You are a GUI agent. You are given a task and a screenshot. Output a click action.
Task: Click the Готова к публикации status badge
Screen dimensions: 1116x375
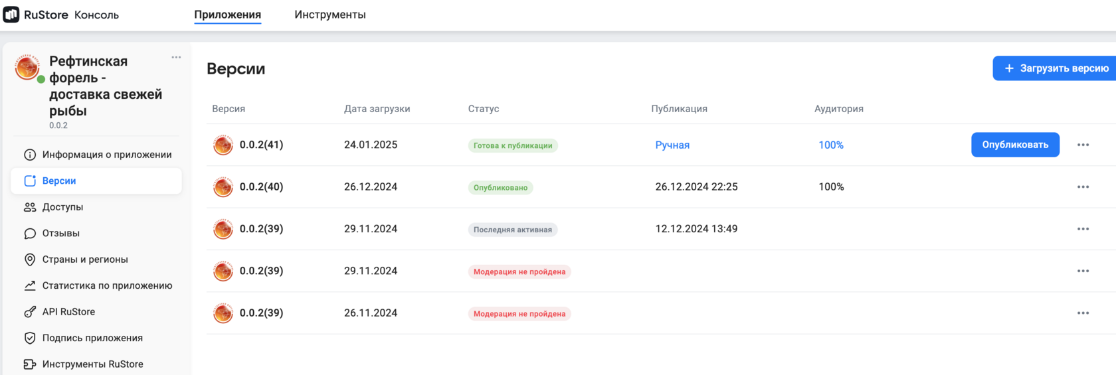(x=513, y=145)
